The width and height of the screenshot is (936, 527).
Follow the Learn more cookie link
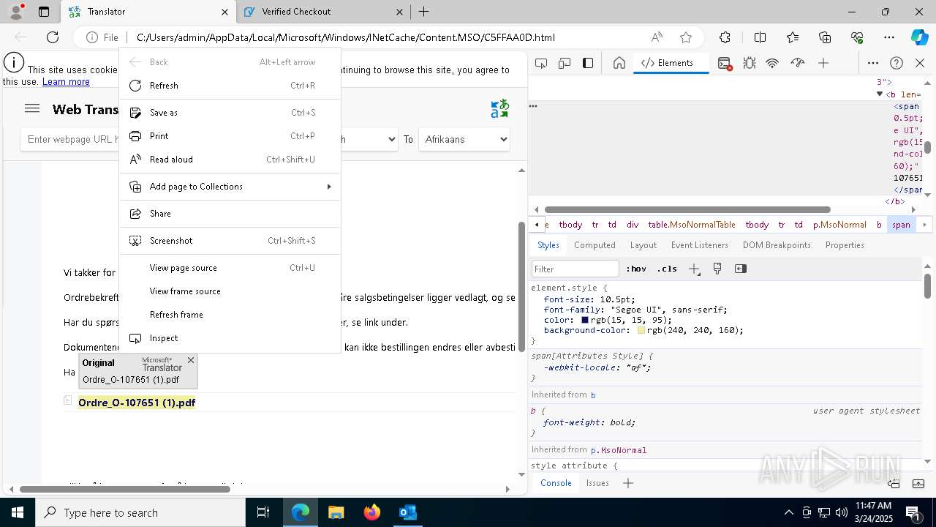(66, 82)
